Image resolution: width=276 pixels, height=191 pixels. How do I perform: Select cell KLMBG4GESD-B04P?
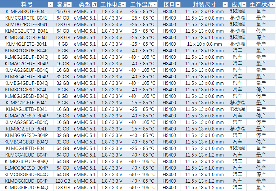point(26,135)
